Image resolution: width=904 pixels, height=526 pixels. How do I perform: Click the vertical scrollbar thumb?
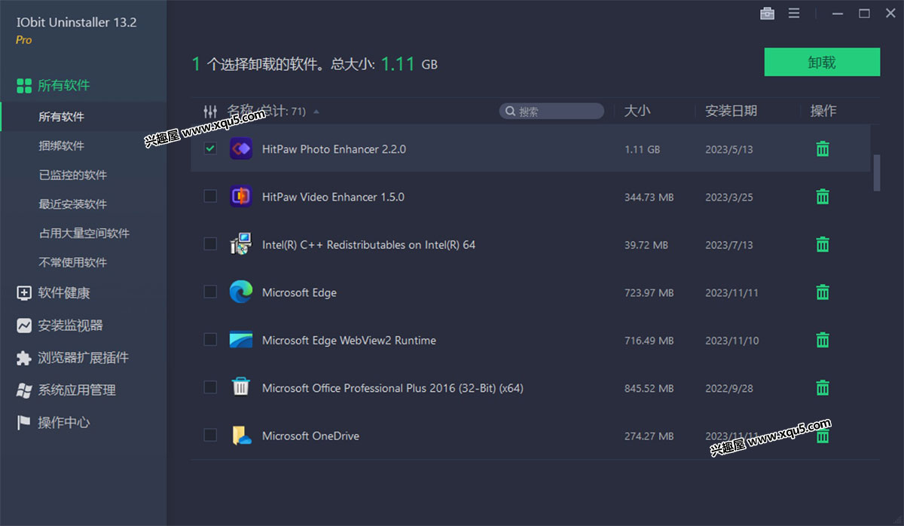click(876, 173)
